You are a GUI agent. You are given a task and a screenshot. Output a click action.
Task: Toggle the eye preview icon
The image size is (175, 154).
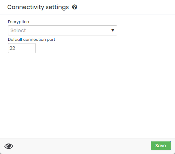[x=9, y=146]
